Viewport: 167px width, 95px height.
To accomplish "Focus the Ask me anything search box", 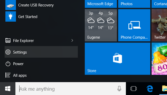I will click(71, 89).
